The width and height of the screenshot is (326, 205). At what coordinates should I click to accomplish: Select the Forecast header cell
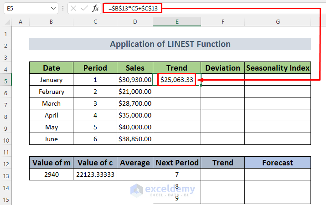pyautogui.click(x=278, y=163)
